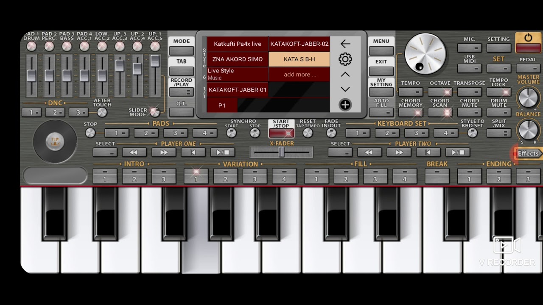This screenshot has height=305, width=543.
Task: Open the Transpose button
Action: click(470, 91)
